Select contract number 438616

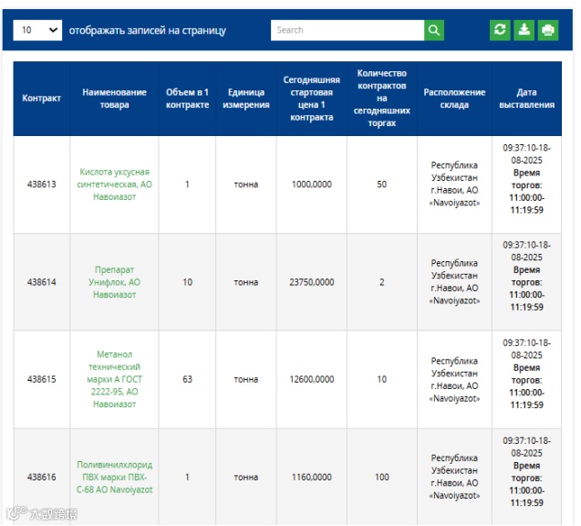click(x=42, y=477)
